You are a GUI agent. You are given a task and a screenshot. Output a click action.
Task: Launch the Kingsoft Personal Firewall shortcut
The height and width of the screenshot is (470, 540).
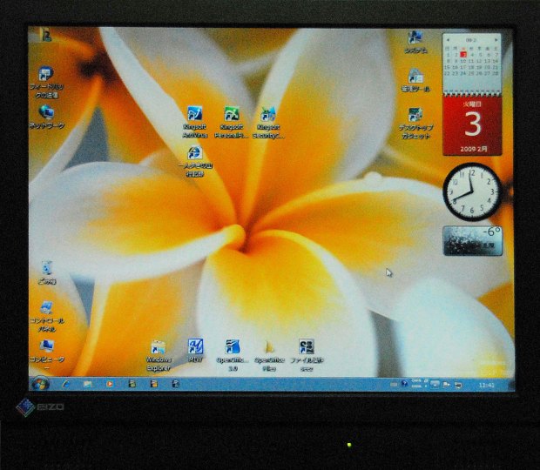pyautogui.click(x=231, y=116)
